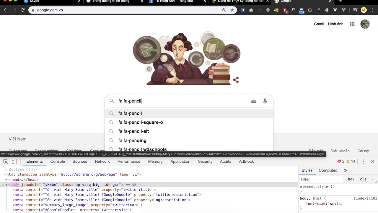
Task: Switch to the Console tab
Action: click(58, 162)
